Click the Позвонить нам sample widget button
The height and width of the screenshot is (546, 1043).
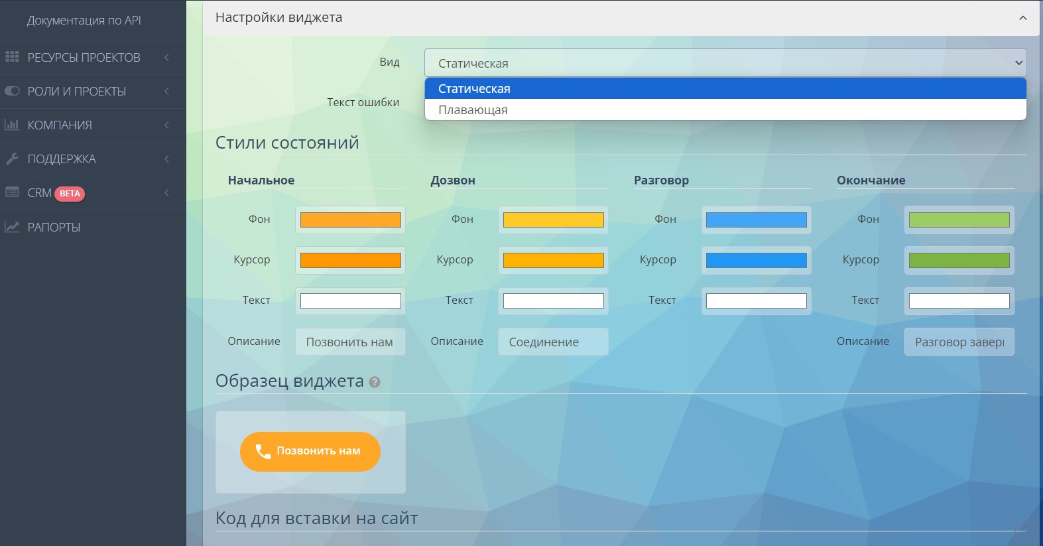[310, 452]
